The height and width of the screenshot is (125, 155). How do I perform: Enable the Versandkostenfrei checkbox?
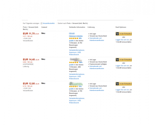click(41, 23)
